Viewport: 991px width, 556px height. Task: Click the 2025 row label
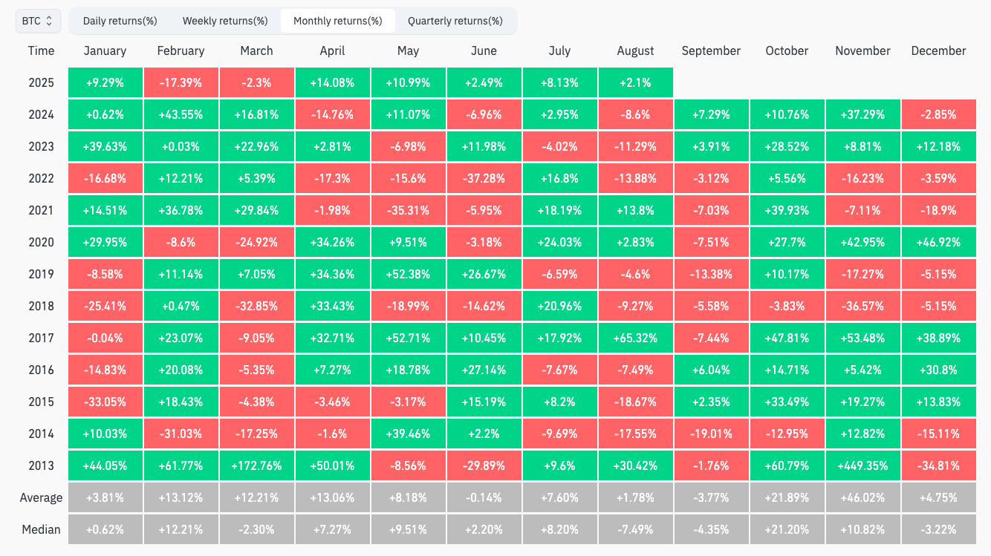[x=41, y=82]
